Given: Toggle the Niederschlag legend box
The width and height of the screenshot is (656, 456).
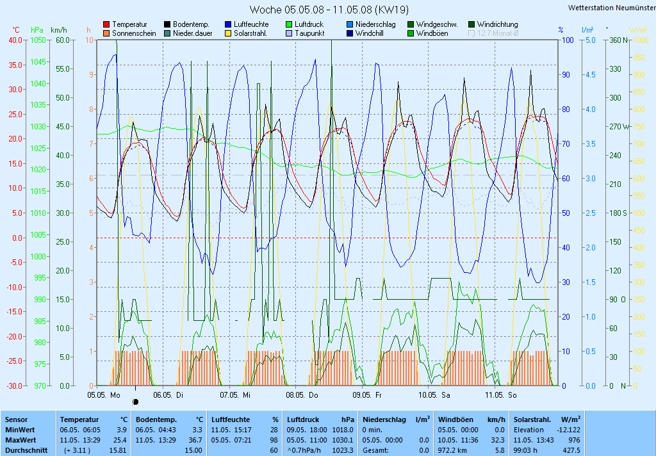Looking at the screenshot, I should point(350,24).
